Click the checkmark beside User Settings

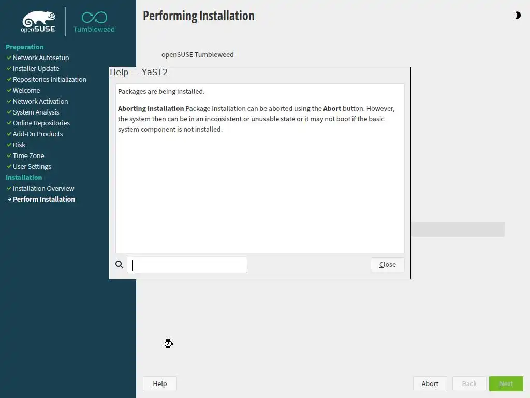tap(9, 166)
